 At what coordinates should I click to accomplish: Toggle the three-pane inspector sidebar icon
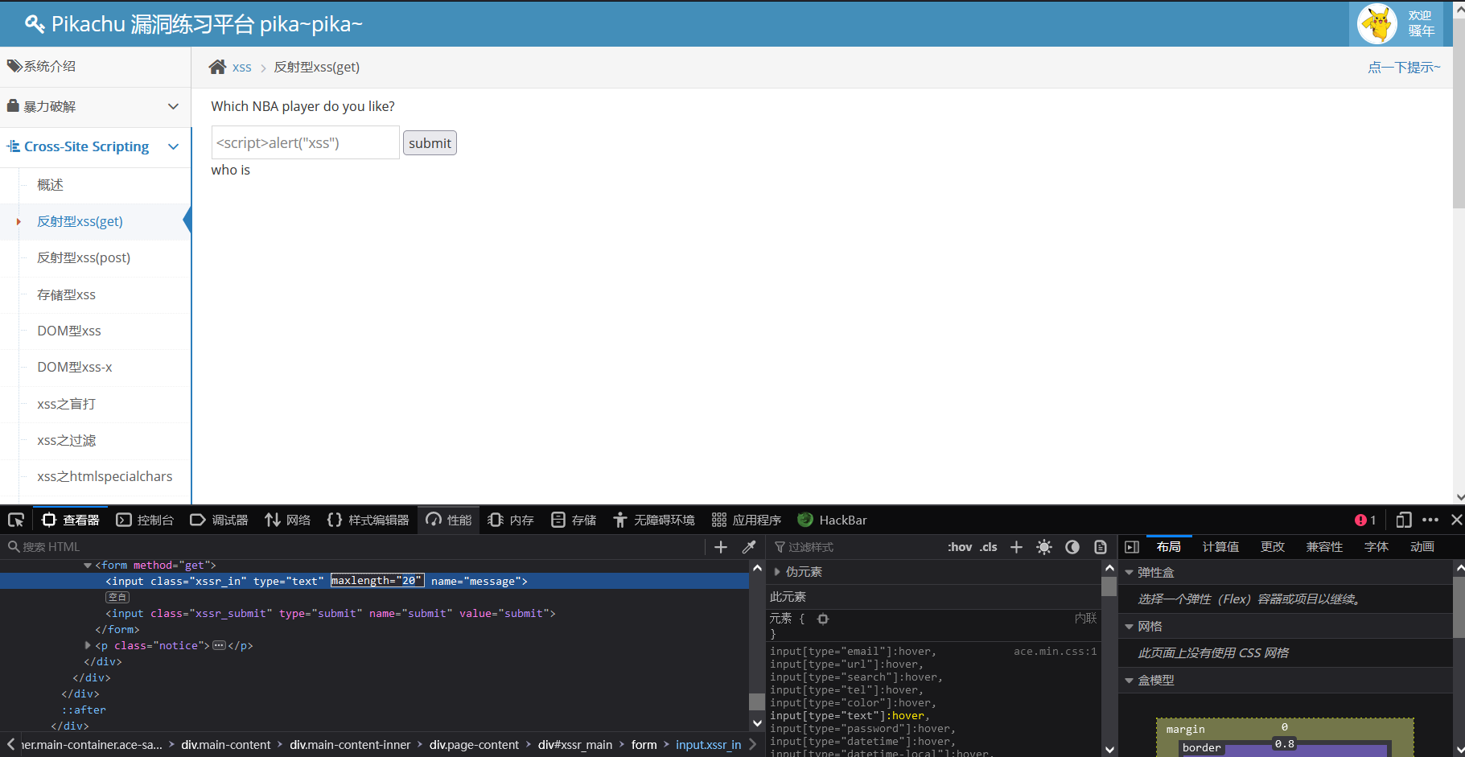[1132, 547]
